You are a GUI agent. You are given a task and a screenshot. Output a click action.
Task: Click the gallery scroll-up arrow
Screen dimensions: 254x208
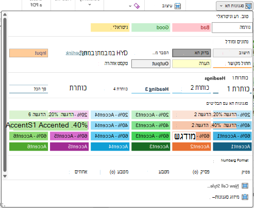5,14
